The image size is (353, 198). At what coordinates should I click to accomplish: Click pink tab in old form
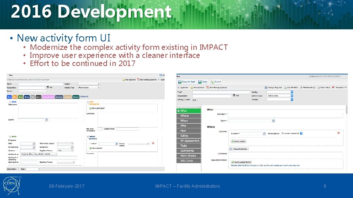[x=48, y=97]
